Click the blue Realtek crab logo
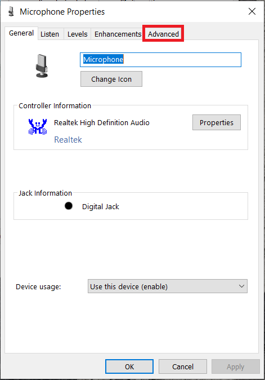This screenshot has width=265, height=380. [x=38, y=126]
